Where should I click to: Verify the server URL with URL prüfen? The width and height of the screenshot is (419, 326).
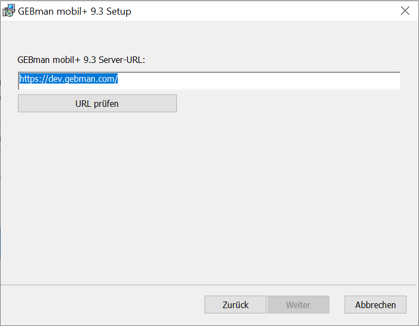click(x=97, y=103)
